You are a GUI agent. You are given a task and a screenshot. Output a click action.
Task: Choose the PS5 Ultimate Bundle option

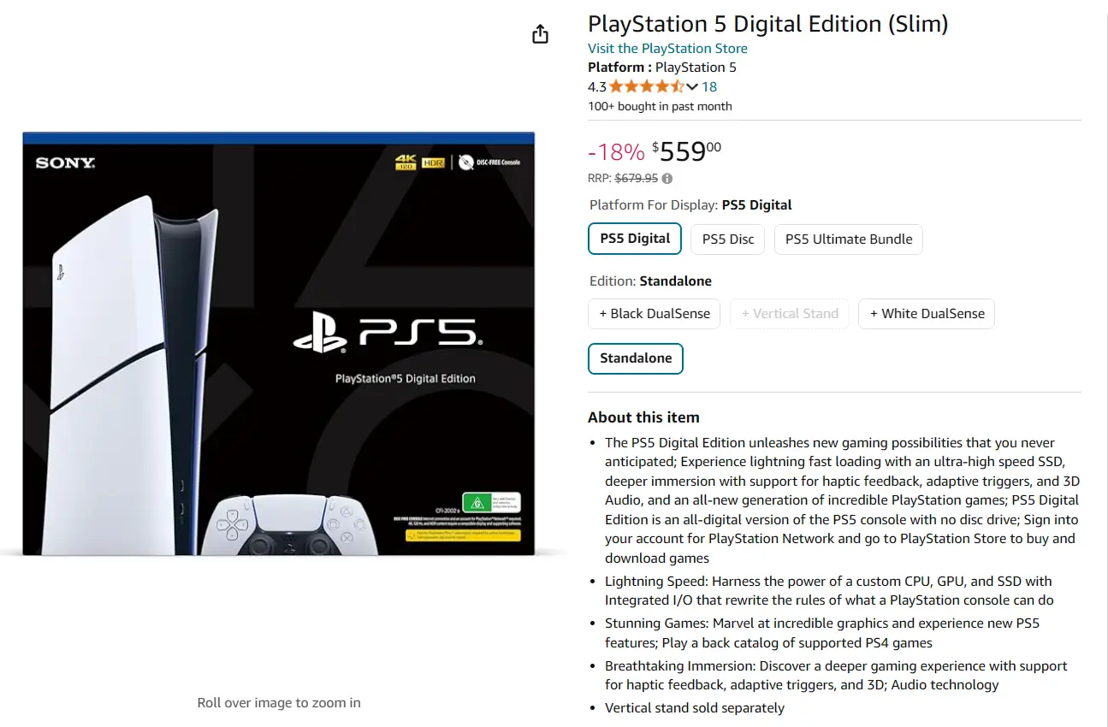[x=849, y=239]
